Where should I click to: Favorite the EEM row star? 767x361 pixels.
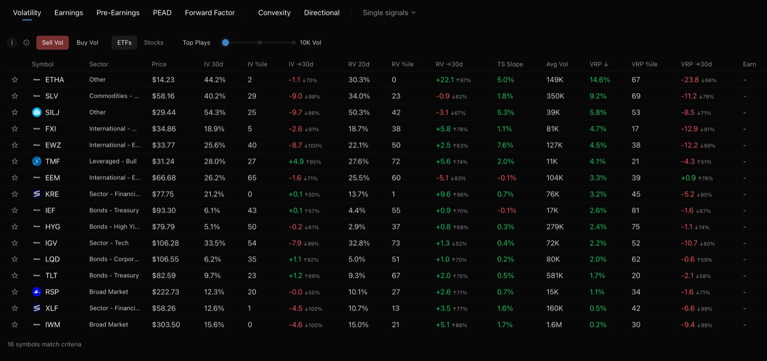click(x=15, y=178)
